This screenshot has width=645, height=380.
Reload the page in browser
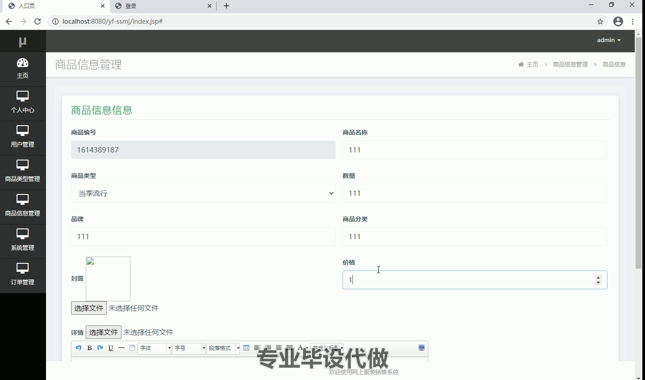(38, 21)
